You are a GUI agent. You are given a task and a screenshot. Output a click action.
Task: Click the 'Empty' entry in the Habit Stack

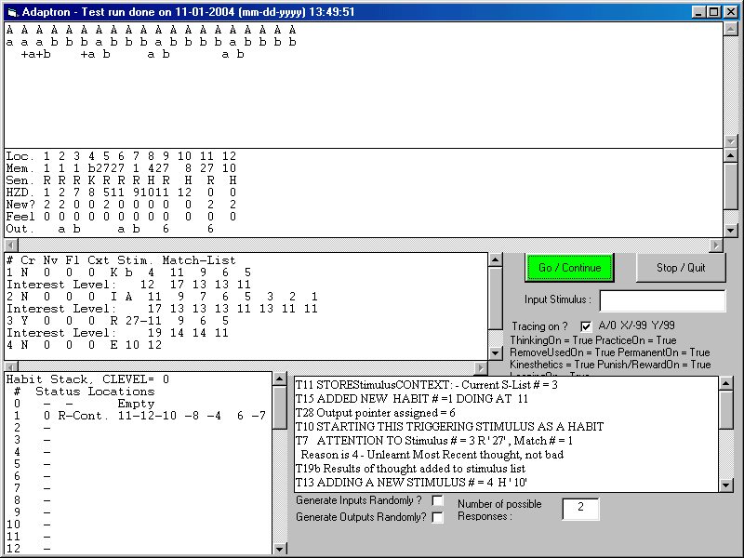pos(136,404)
